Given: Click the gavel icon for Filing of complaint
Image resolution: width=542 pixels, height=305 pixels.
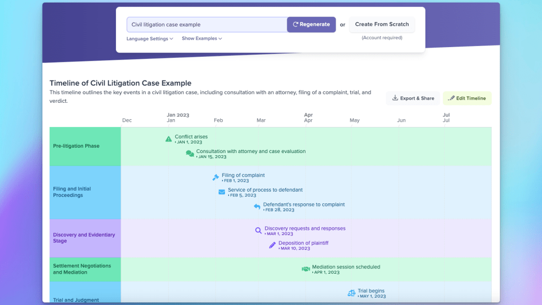Looking at the screenshot, I should click(215, 177).
